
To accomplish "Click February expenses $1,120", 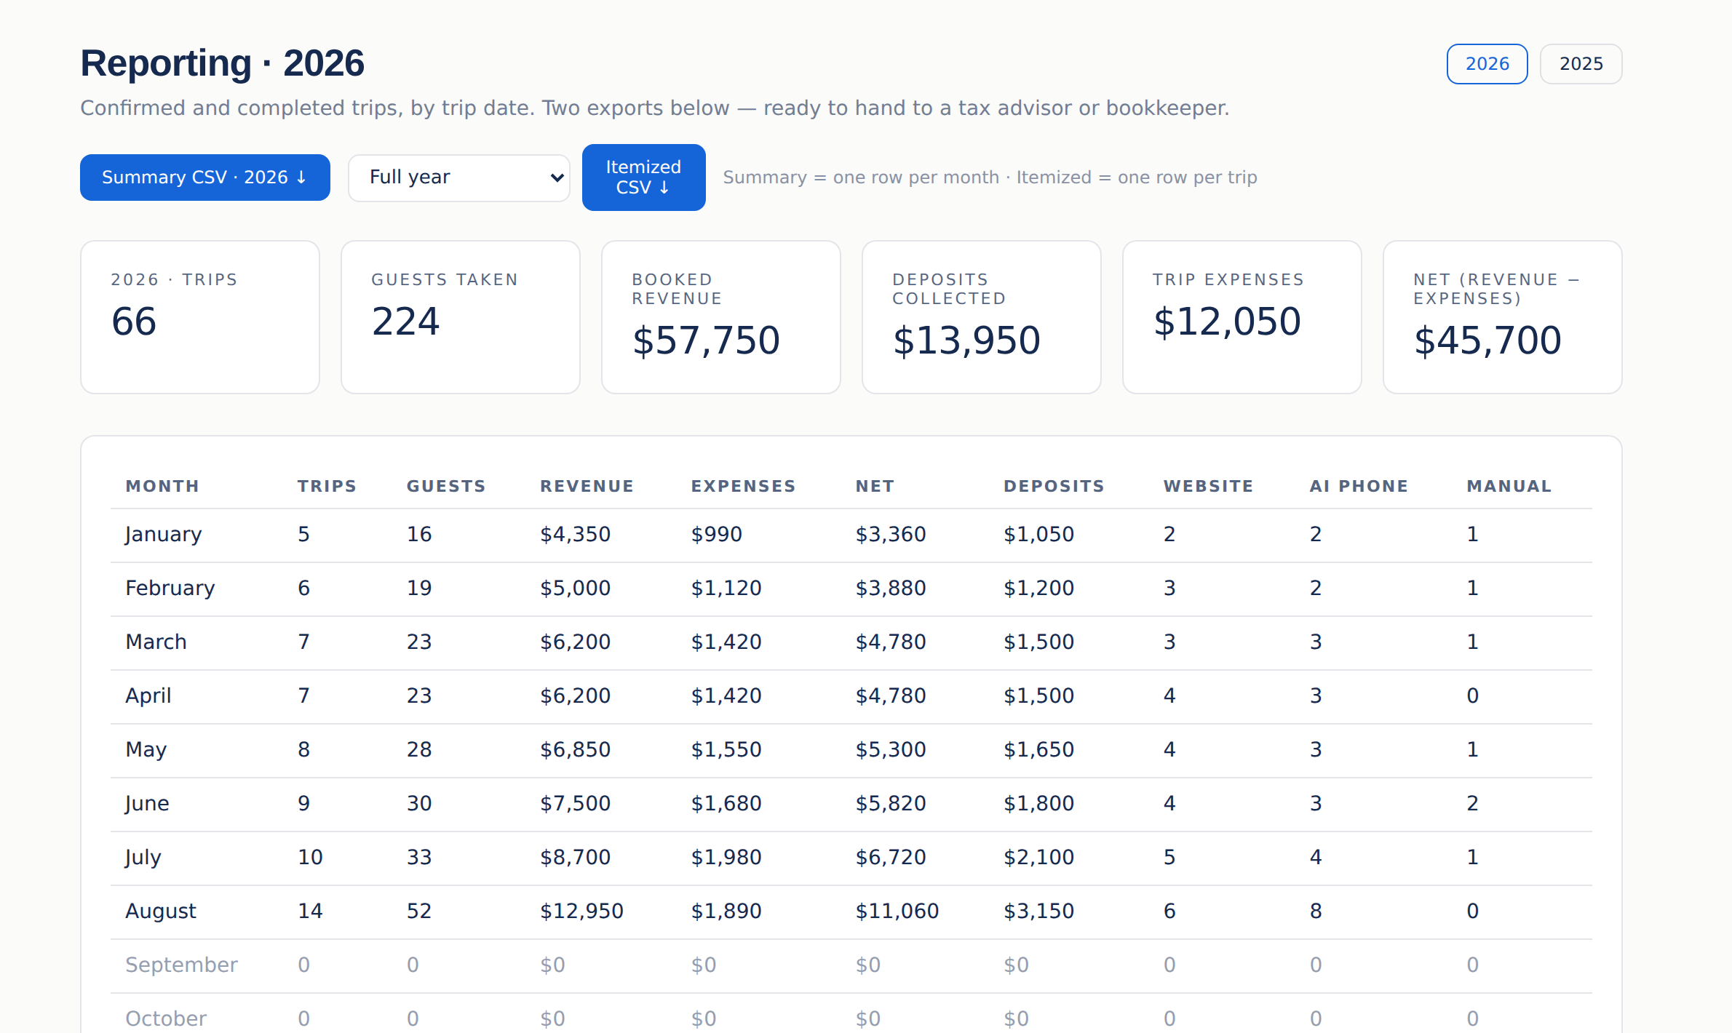I will coord(726,589).
